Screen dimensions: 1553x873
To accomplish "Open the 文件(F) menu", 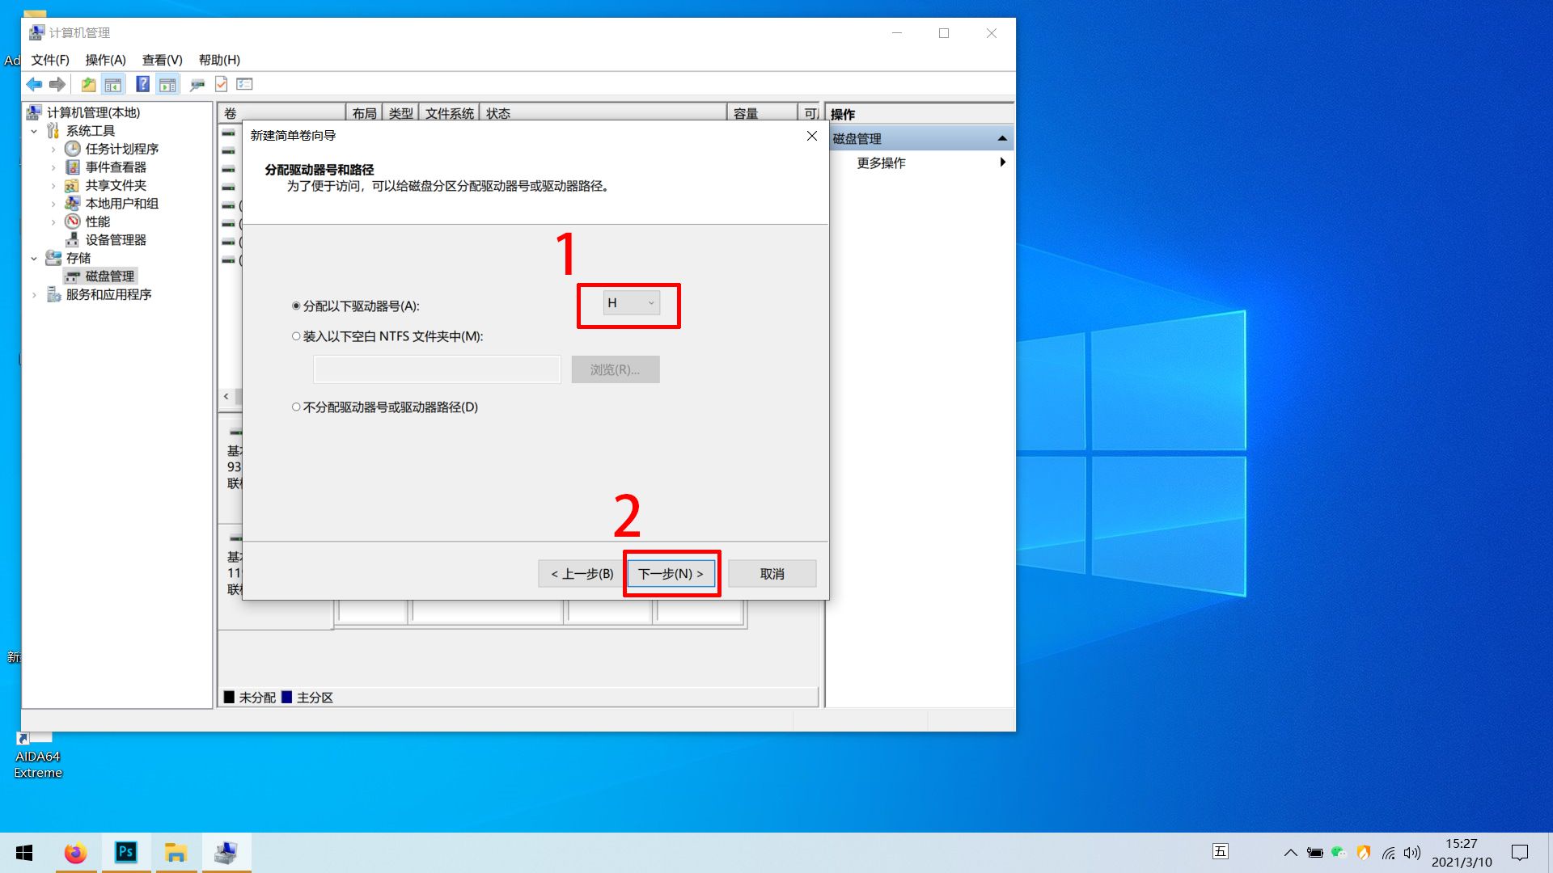I will (x=50, y=60).
